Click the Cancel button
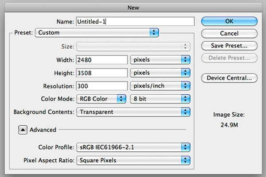The width and height of the screenshot is (266, 177). [229, 33]
